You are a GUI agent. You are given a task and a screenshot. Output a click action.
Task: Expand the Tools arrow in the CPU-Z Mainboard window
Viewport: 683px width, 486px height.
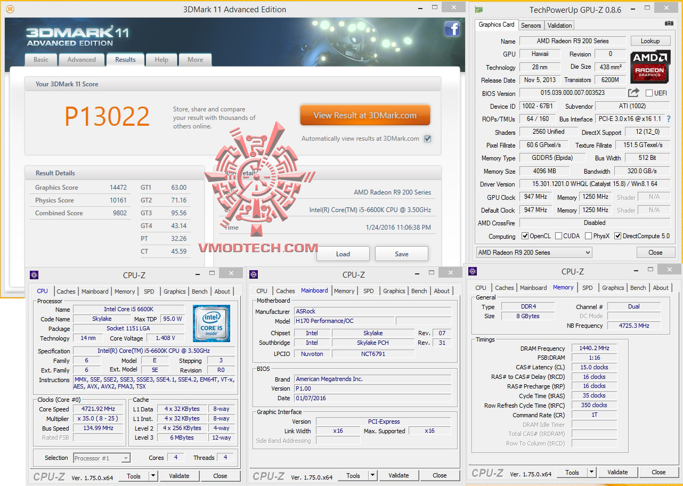pyautogui.click(x=372, y=475)
